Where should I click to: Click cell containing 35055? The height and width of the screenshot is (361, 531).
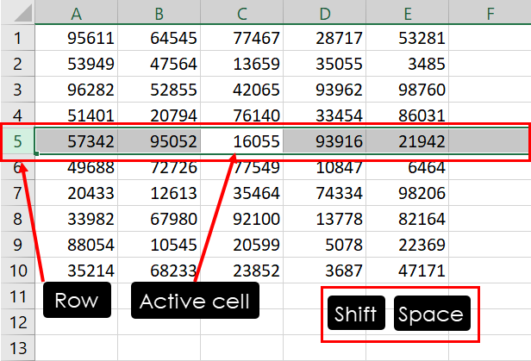point(324,63)
